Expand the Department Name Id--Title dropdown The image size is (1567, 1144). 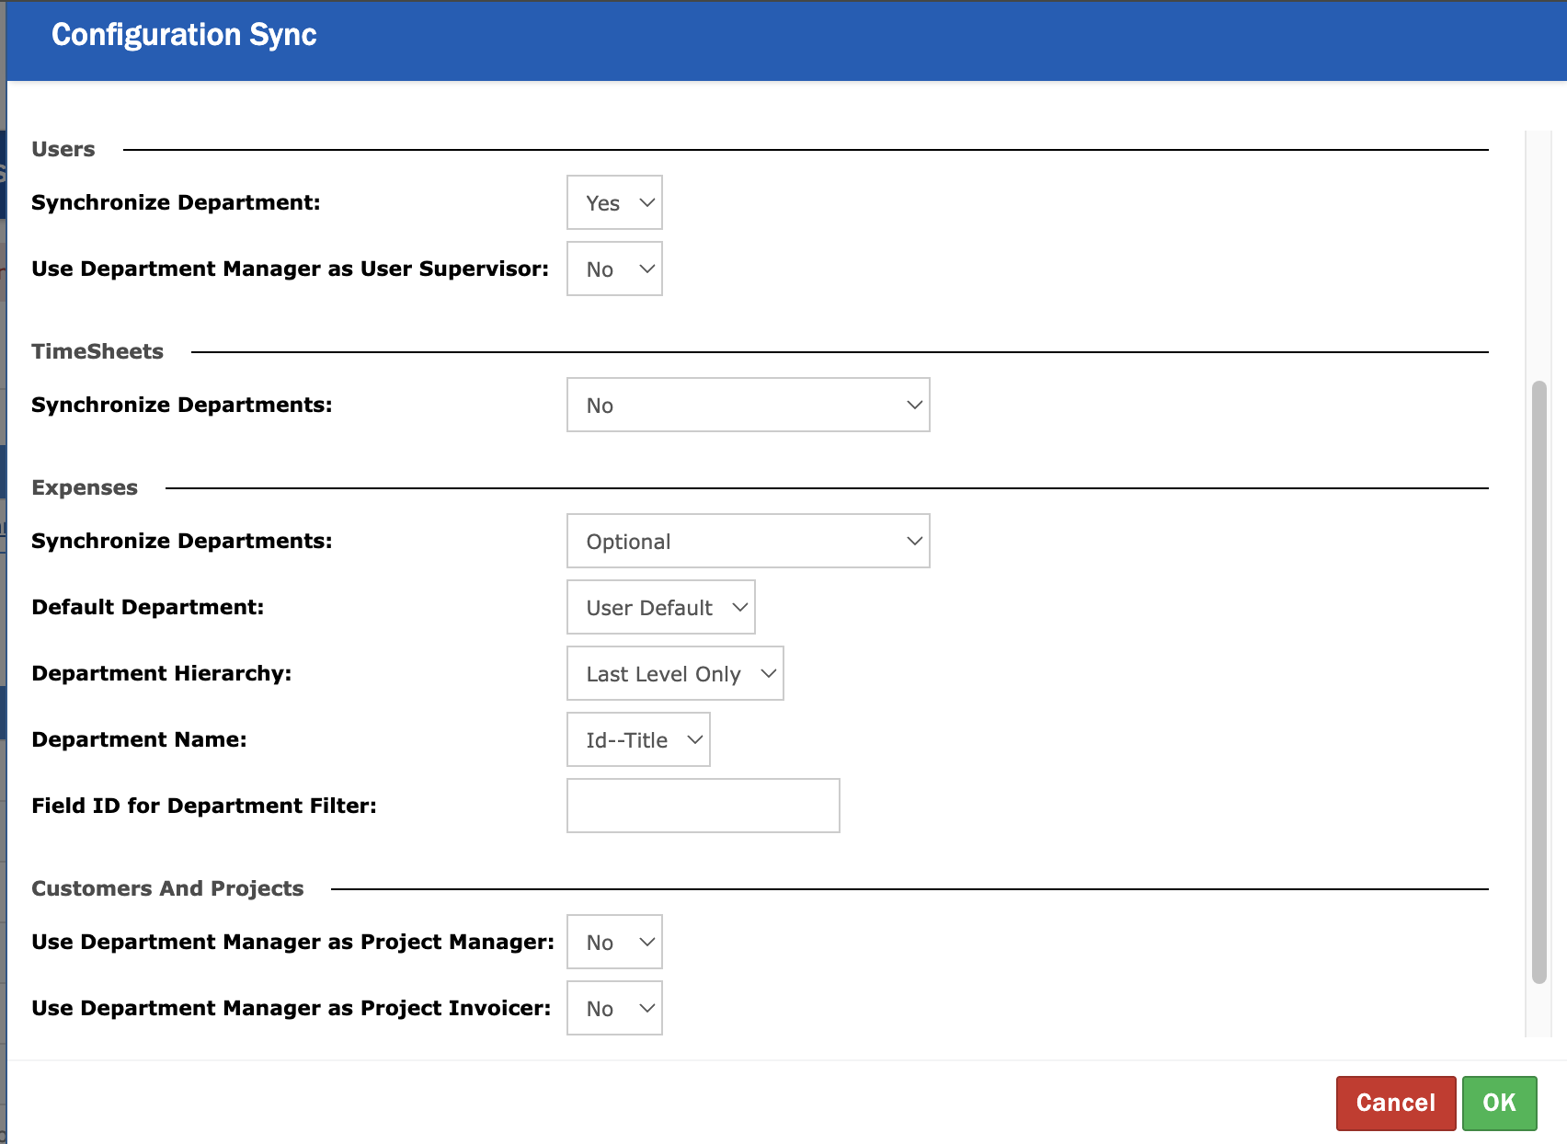638,739
